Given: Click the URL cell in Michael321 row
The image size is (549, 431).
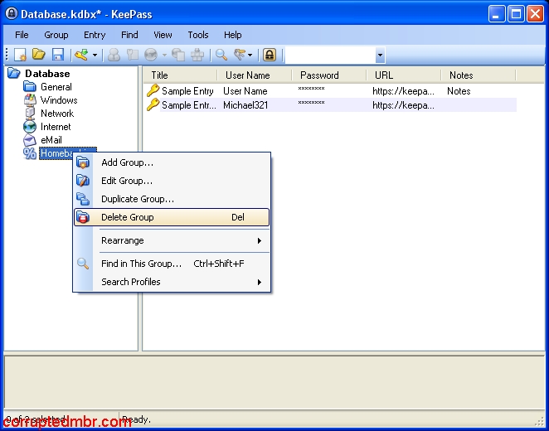Looking at the screenshot, I should pyautogui.click(x=403, y=105).
